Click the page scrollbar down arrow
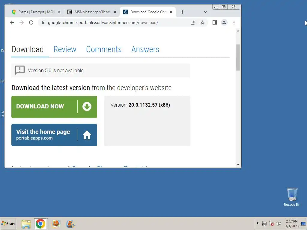Viewport: 307px width, 230px height. point(238,164)
